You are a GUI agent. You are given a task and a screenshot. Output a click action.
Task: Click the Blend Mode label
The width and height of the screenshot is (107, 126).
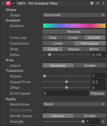click(x=19, y=104)
